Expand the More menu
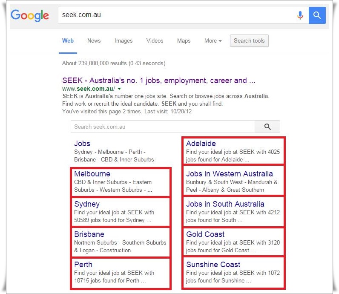Screen dimensions: 339x294 point(213,40)
